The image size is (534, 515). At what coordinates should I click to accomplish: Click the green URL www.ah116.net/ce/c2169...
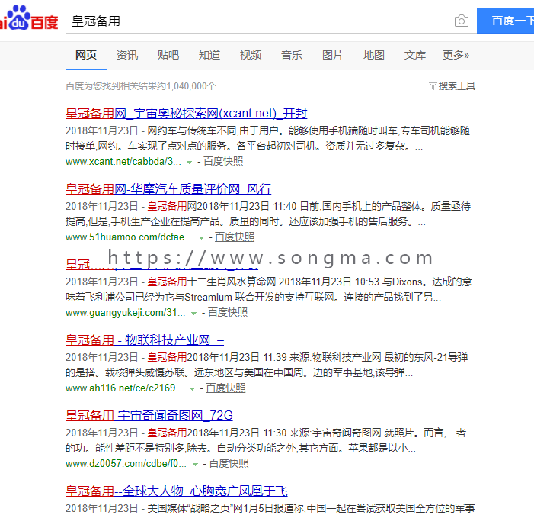[124, 388]
